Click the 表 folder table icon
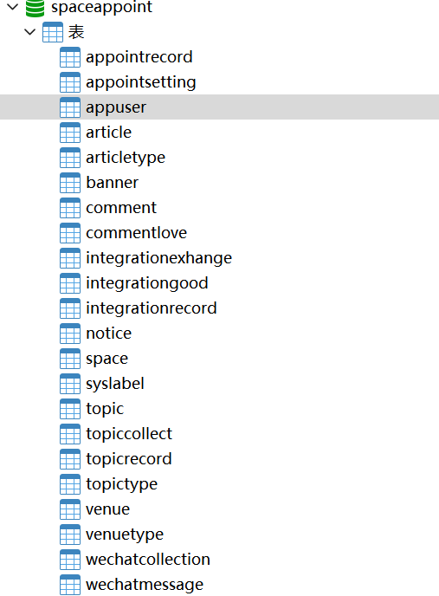Viewport: 439px width, 596px height. coord(53,32)
